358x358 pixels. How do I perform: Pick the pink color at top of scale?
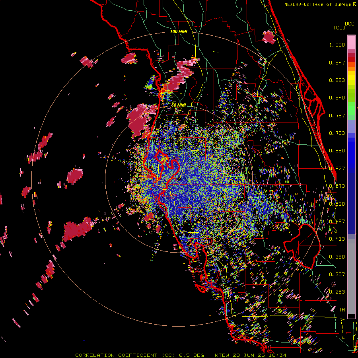(x=351, y=42)
